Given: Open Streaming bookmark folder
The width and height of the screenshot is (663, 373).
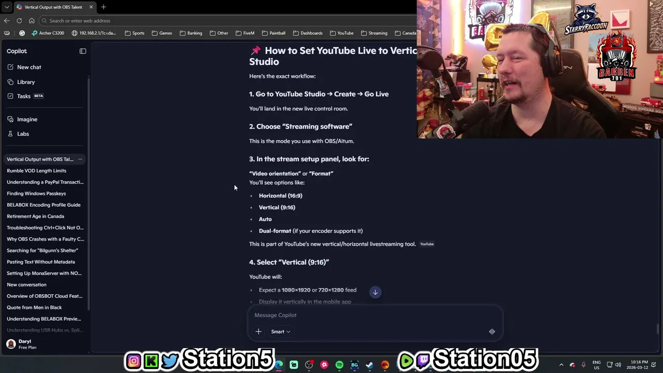Looking at the screenshot, I should point(374,33).
